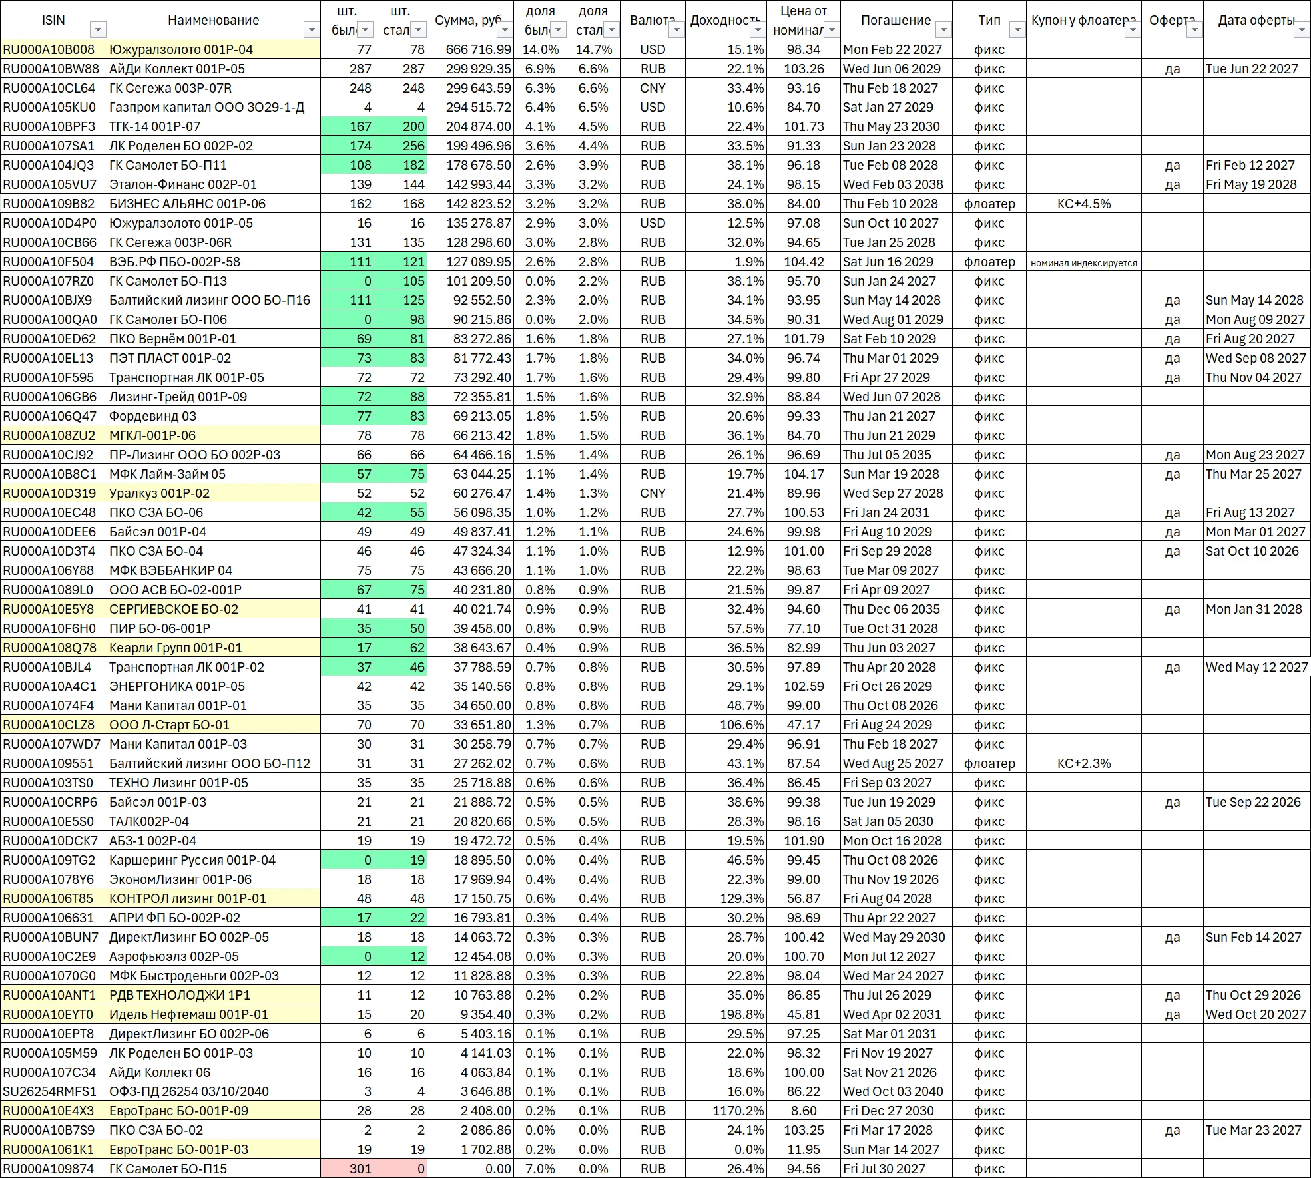Select coupon cell КС+4.5%
Screen dimensions: 1311x1178
(x=1084, y=204)
